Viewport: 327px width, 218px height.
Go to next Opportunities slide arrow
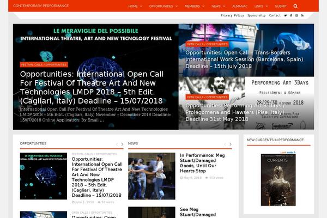tap(122, 144)
